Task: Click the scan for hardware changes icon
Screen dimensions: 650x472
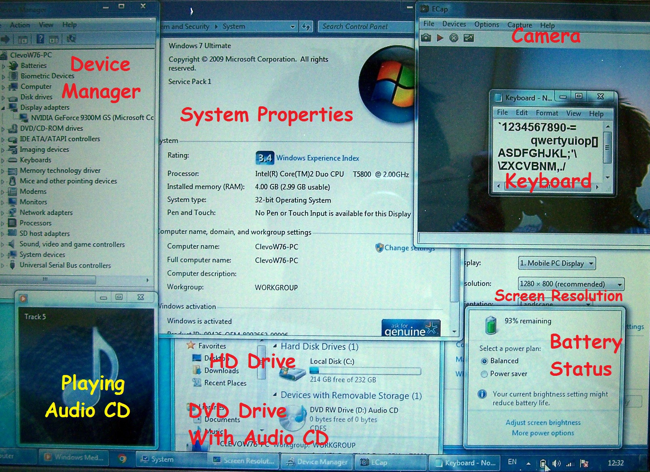Action: [71, 39]
